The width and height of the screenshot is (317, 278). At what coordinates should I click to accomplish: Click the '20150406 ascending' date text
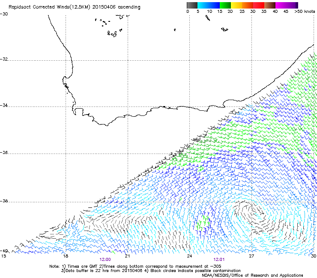[116, 7]
